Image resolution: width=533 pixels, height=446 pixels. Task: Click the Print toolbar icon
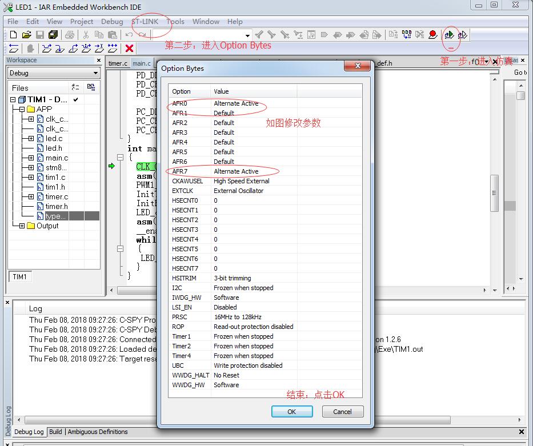[69, 35]
